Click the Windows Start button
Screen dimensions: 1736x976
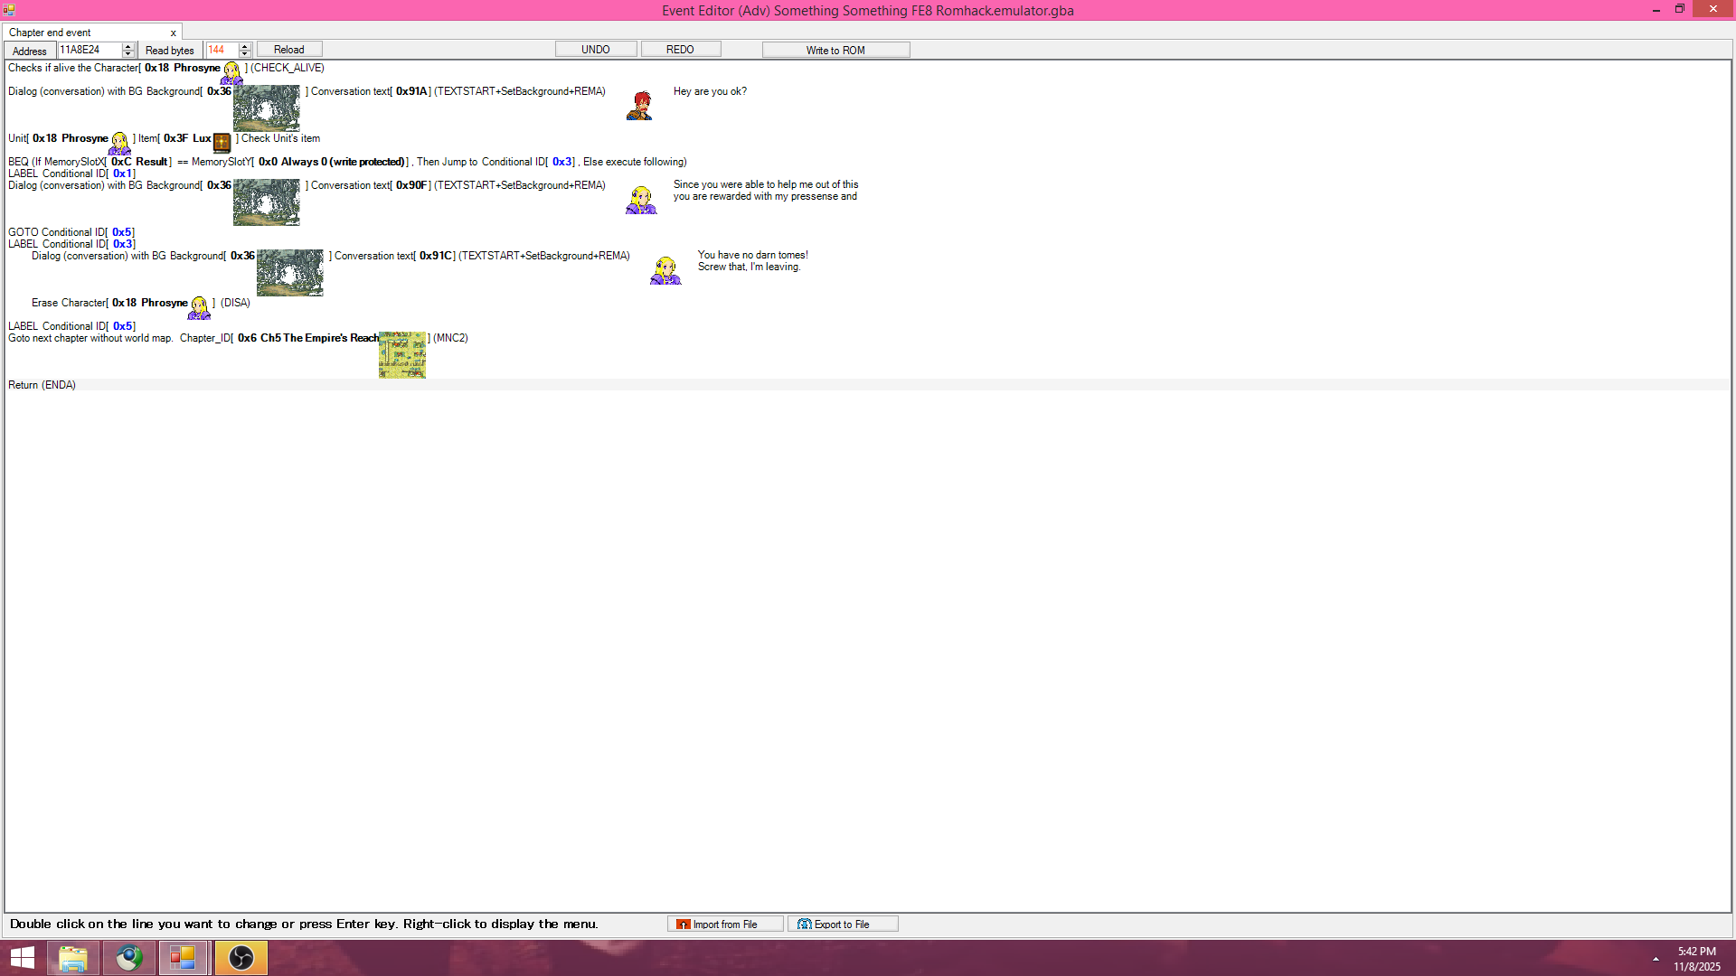point(22,957)
